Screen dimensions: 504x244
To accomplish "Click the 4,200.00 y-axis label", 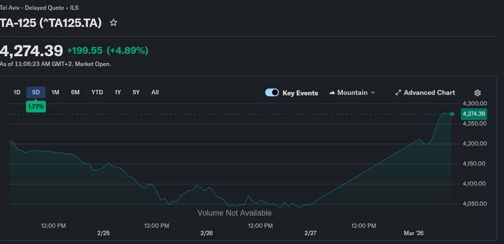I will tap(475, 143).
